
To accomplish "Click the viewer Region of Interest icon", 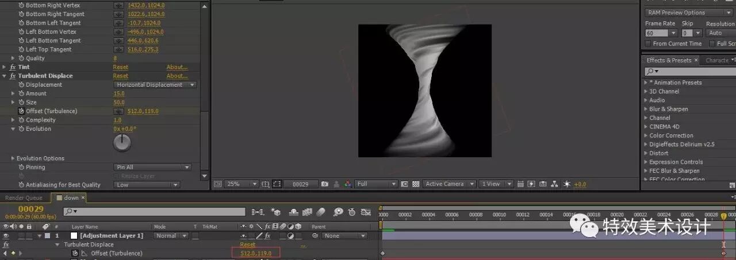I will 405,184.
